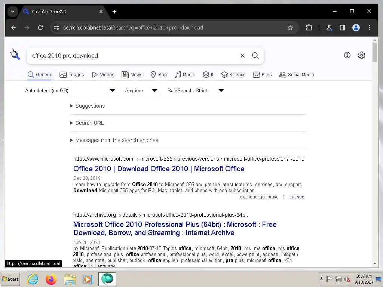Open preferences via the gear icon
This screenshot has width=383, height=287.
362,55
